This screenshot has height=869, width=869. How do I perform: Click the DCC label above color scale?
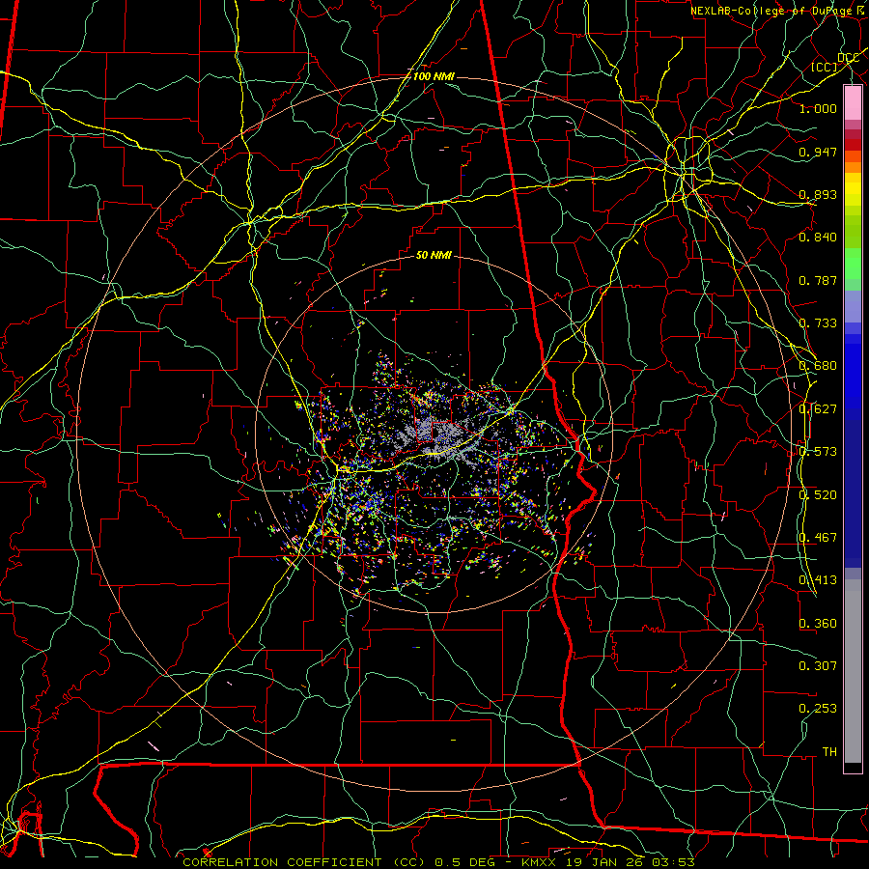coord(848,58)
